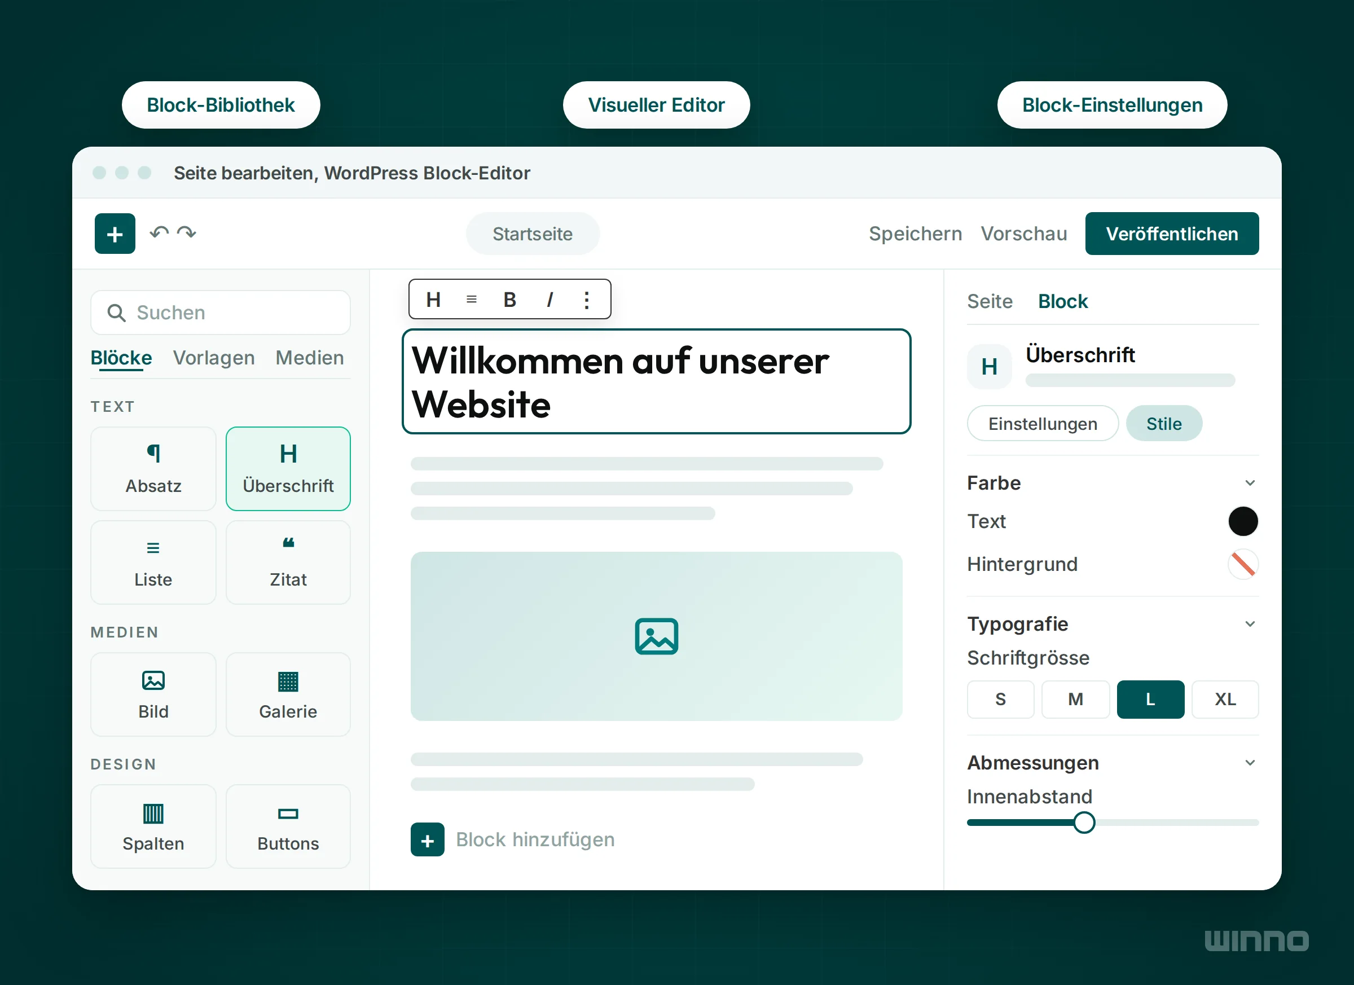The image size is (1354, 985).
Task: Insert an Überschrift heading block
Action: 288,469
